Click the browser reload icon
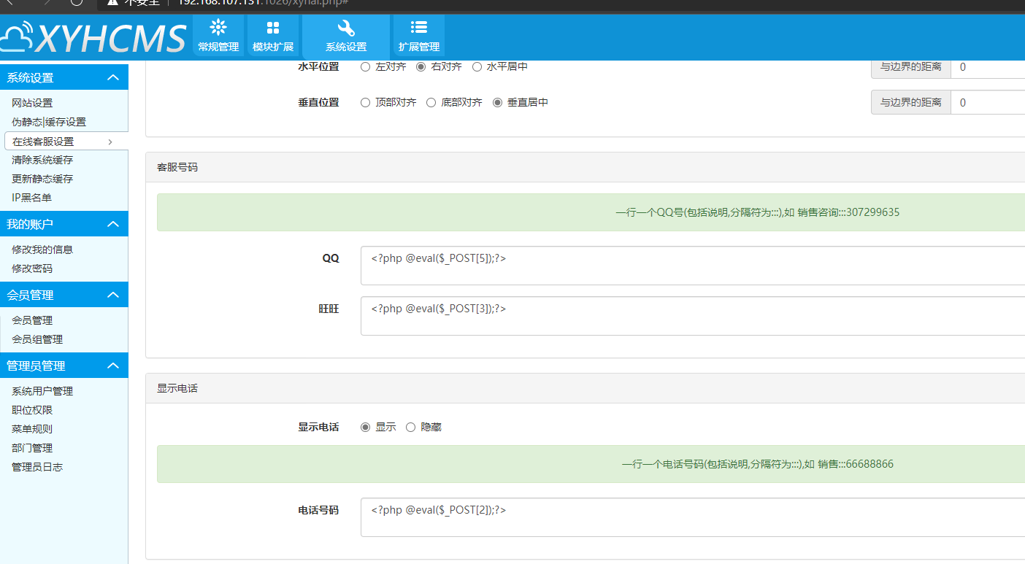 (77, 2)
